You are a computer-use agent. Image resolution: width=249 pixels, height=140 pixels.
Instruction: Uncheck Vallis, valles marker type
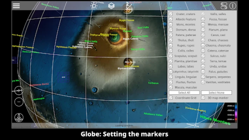pos(203,14)
